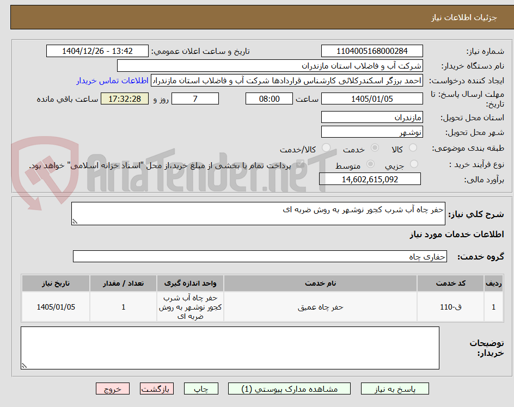This screenshot has height=407, width=514.
Task: Click the خروج exit button
Action: [112, 388]
